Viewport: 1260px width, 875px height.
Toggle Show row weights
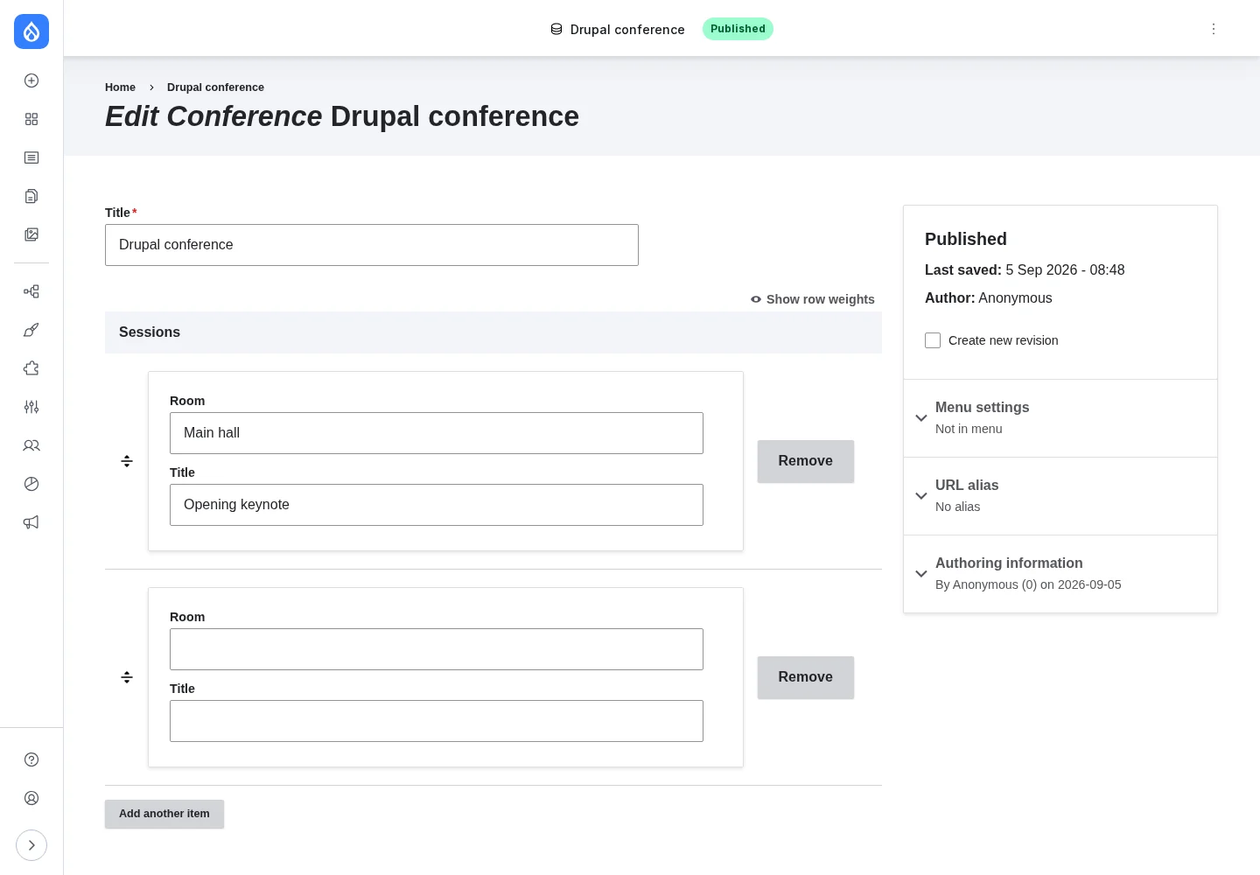coord(812,299)
